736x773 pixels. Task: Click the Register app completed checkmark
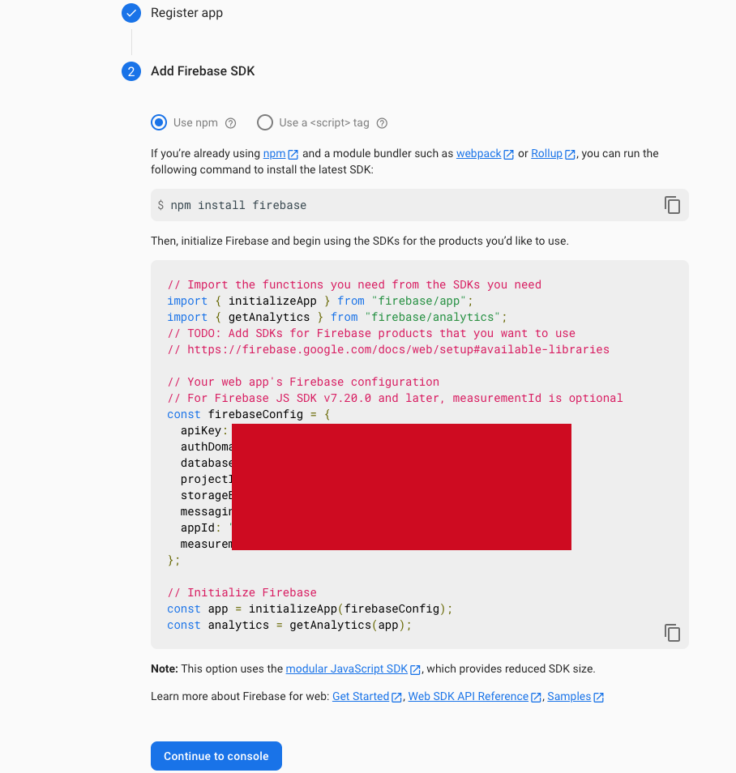(131, 13)
